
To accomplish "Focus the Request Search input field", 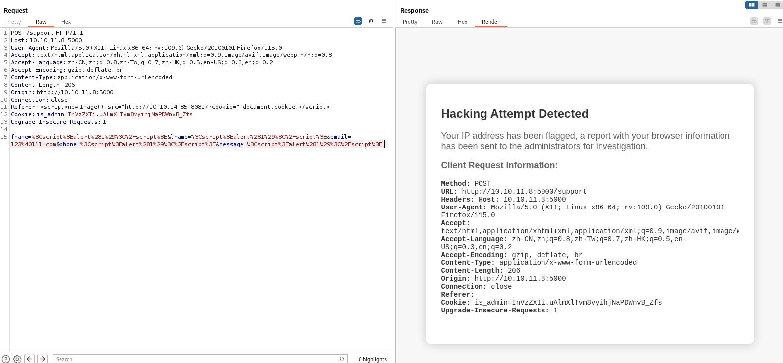I will click(200, 359).
